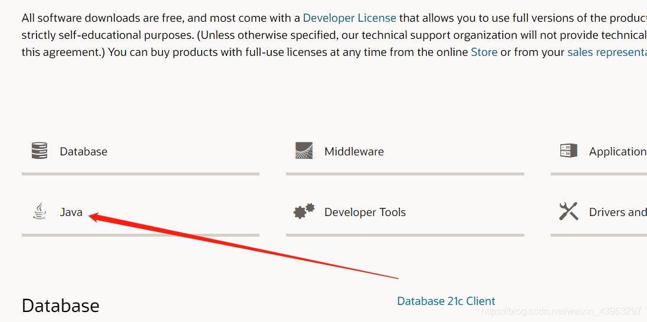Click the Database stack icon

(x=39, y=151)
